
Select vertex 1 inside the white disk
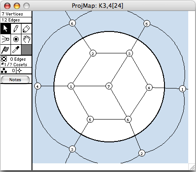coord(71,86)
